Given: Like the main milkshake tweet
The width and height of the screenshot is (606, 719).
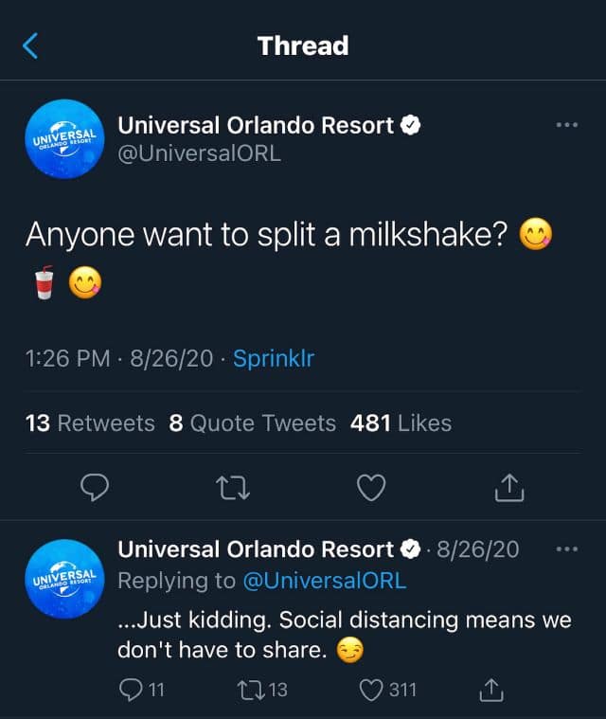Looking at the screenshot, I should point(371,488).
